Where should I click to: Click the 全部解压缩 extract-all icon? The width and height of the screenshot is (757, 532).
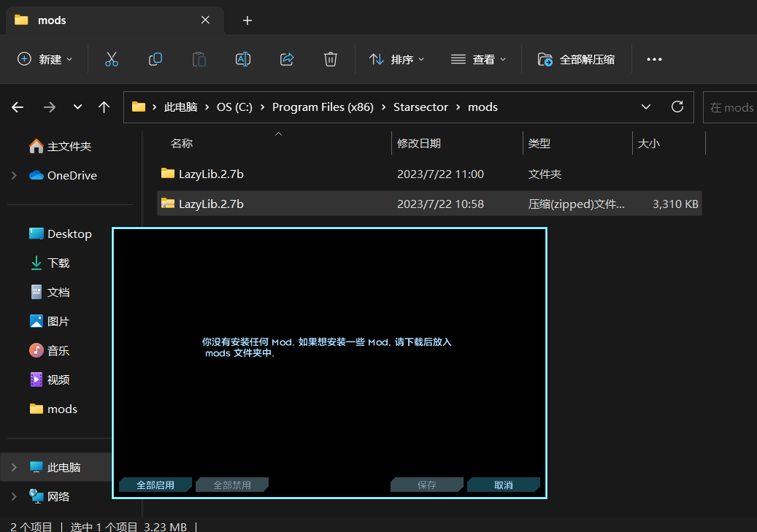pos(575,59)
